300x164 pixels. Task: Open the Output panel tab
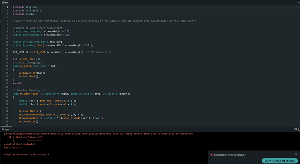tap(6, 129)
